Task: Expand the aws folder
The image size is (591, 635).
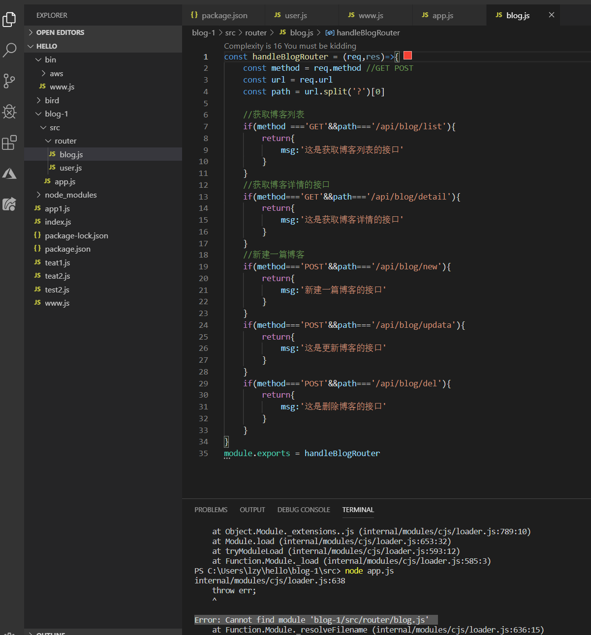Action: click(56, 74)
